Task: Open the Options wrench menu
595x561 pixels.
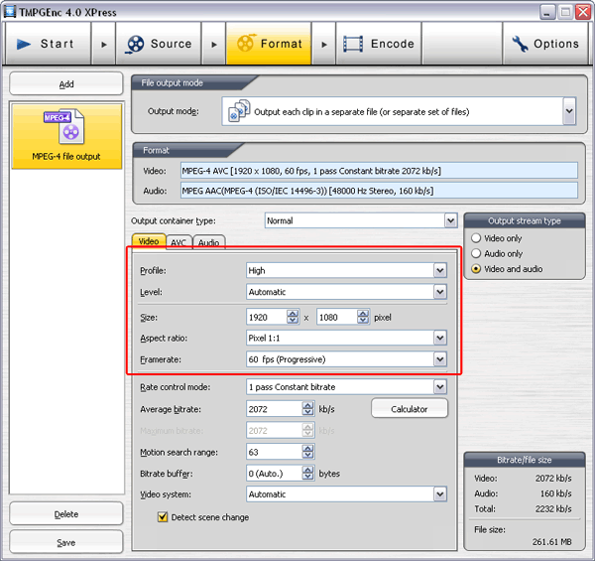Action: 545,44
